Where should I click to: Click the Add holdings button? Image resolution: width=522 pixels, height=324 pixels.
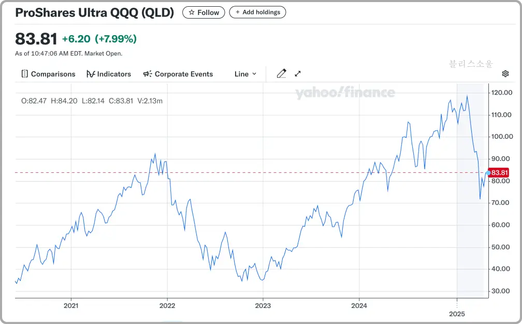coord(257,12)
